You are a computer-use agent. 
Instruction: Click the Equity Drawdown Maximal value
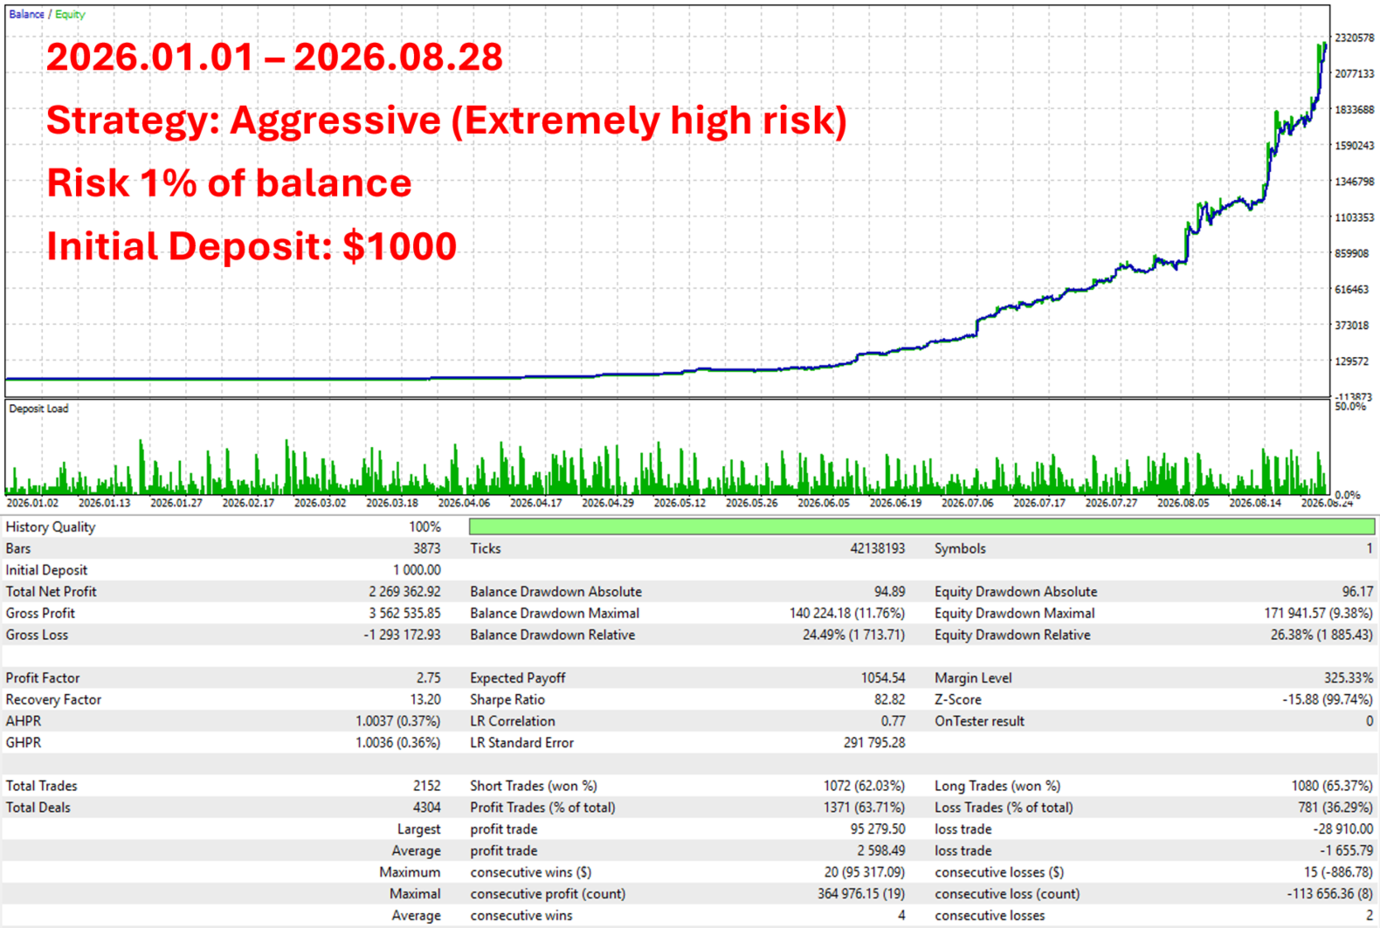click(x=1318, y=614)
